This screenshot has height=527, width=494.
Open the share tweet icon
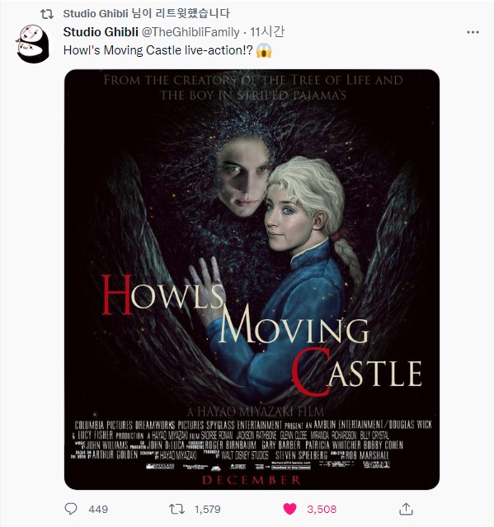406,509
